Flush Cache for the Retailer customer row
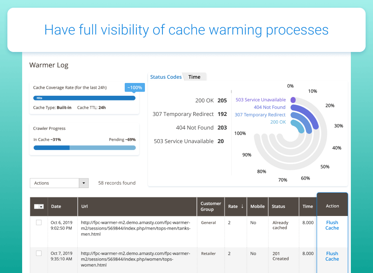 click(x=332, y=256)
